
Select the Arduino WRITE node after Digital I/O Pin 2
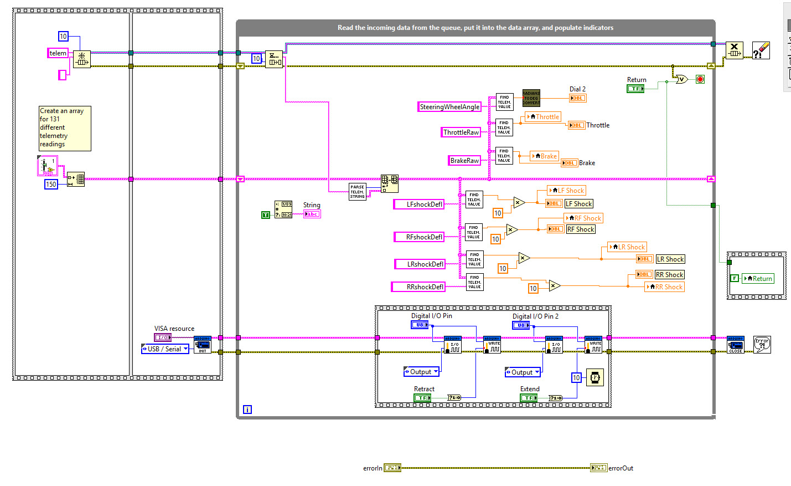593,345
